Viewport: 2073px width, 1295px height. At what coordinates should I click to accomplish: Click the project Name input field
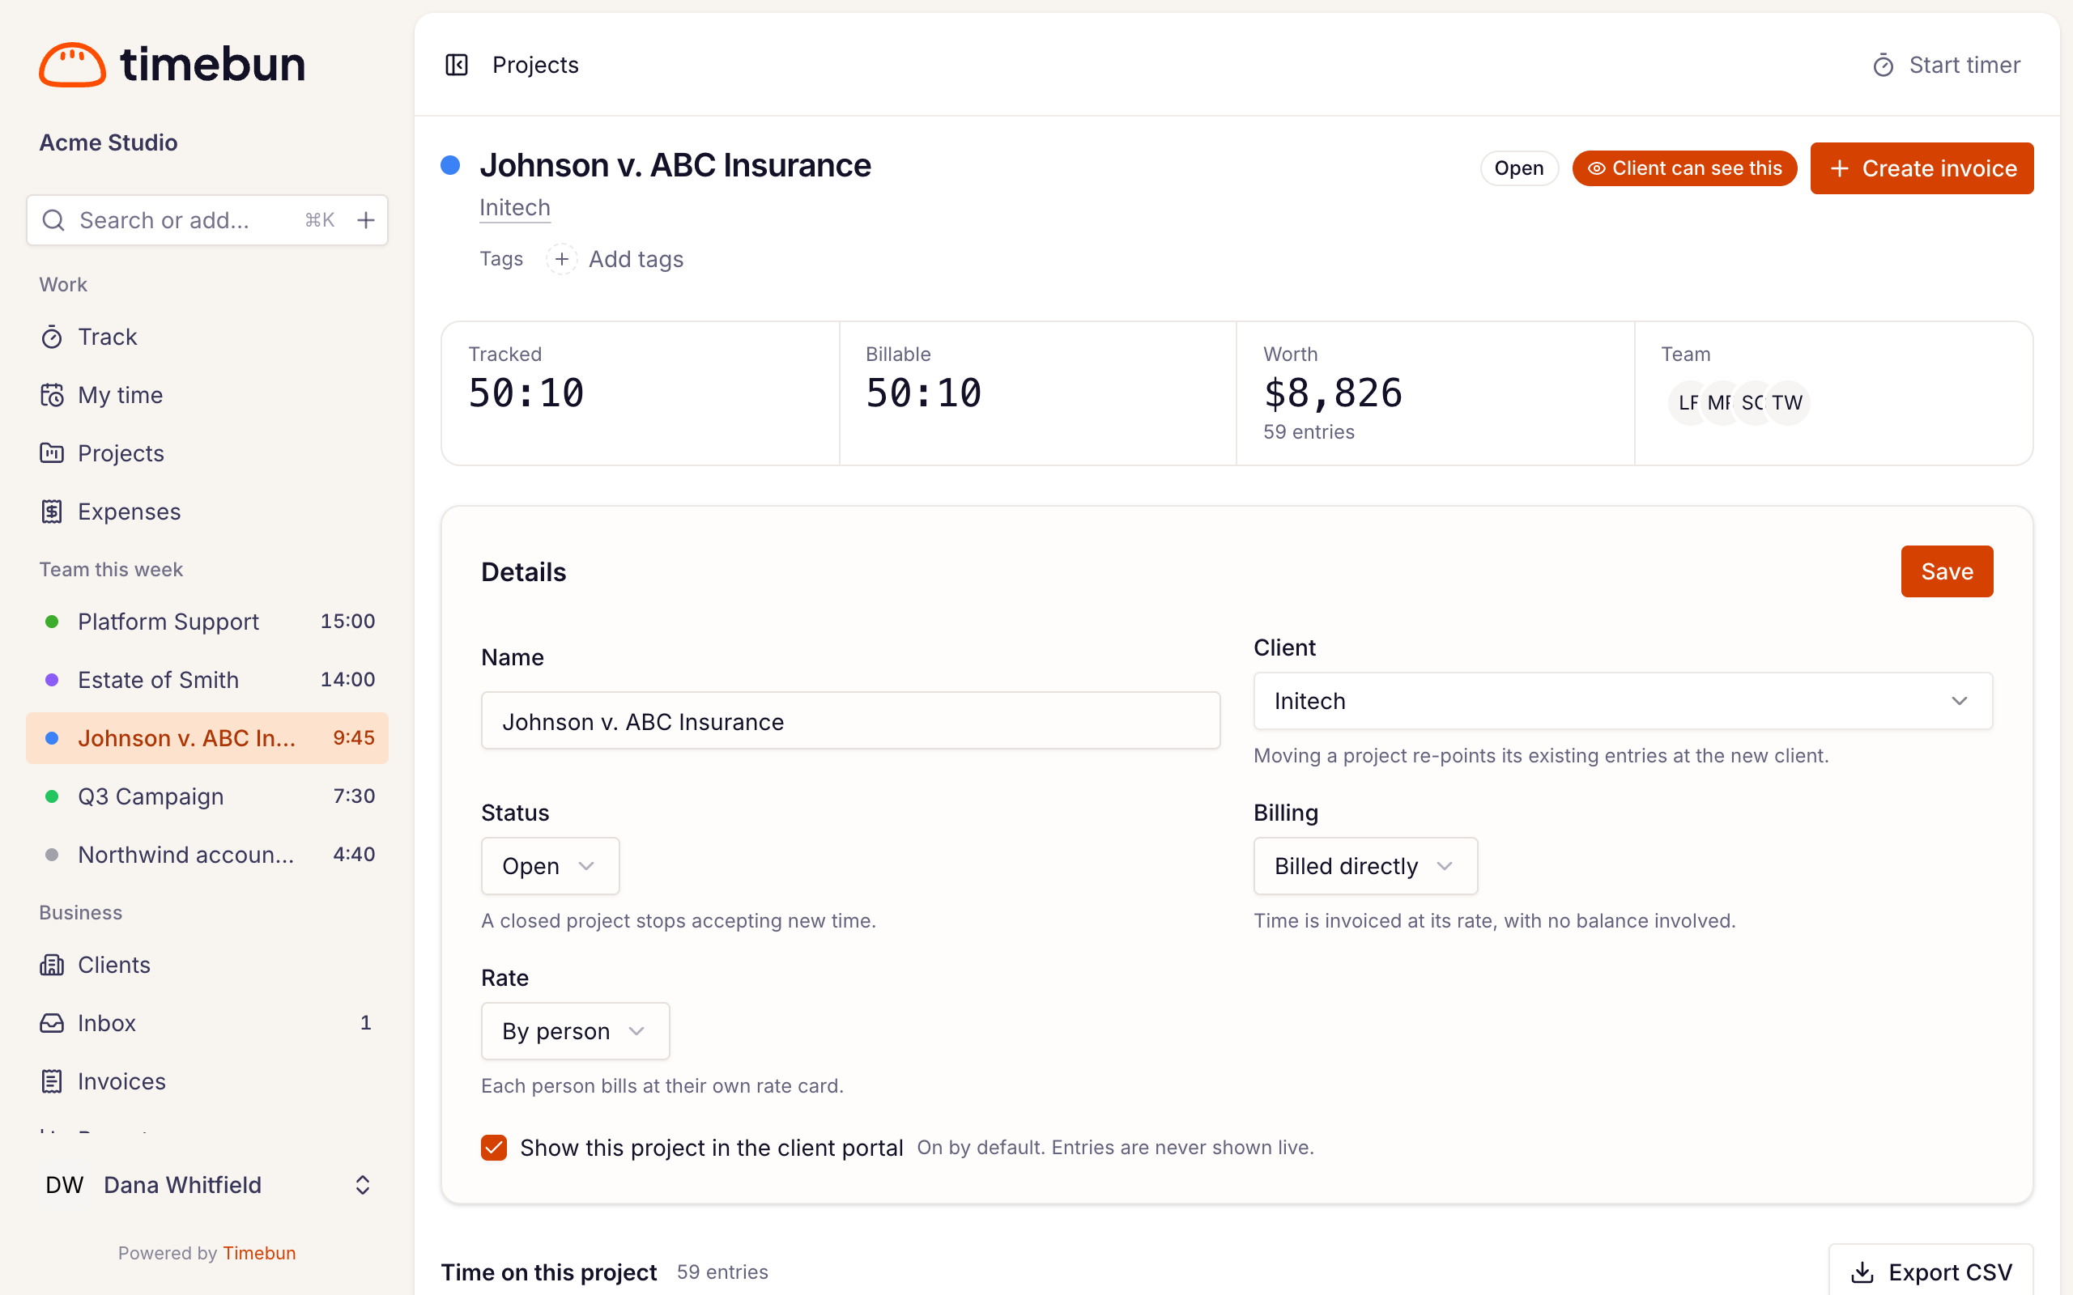pos(850,721)
